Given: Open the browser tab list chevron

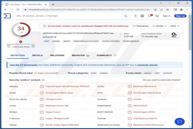Looking at the screenshot, I should coord(161,3).
